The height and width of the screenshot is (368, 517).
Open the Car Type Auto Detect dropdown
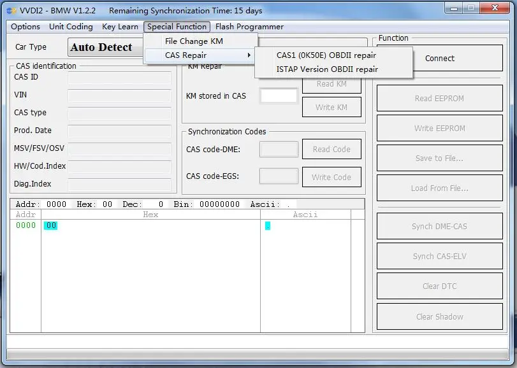(x=106, y=47)
